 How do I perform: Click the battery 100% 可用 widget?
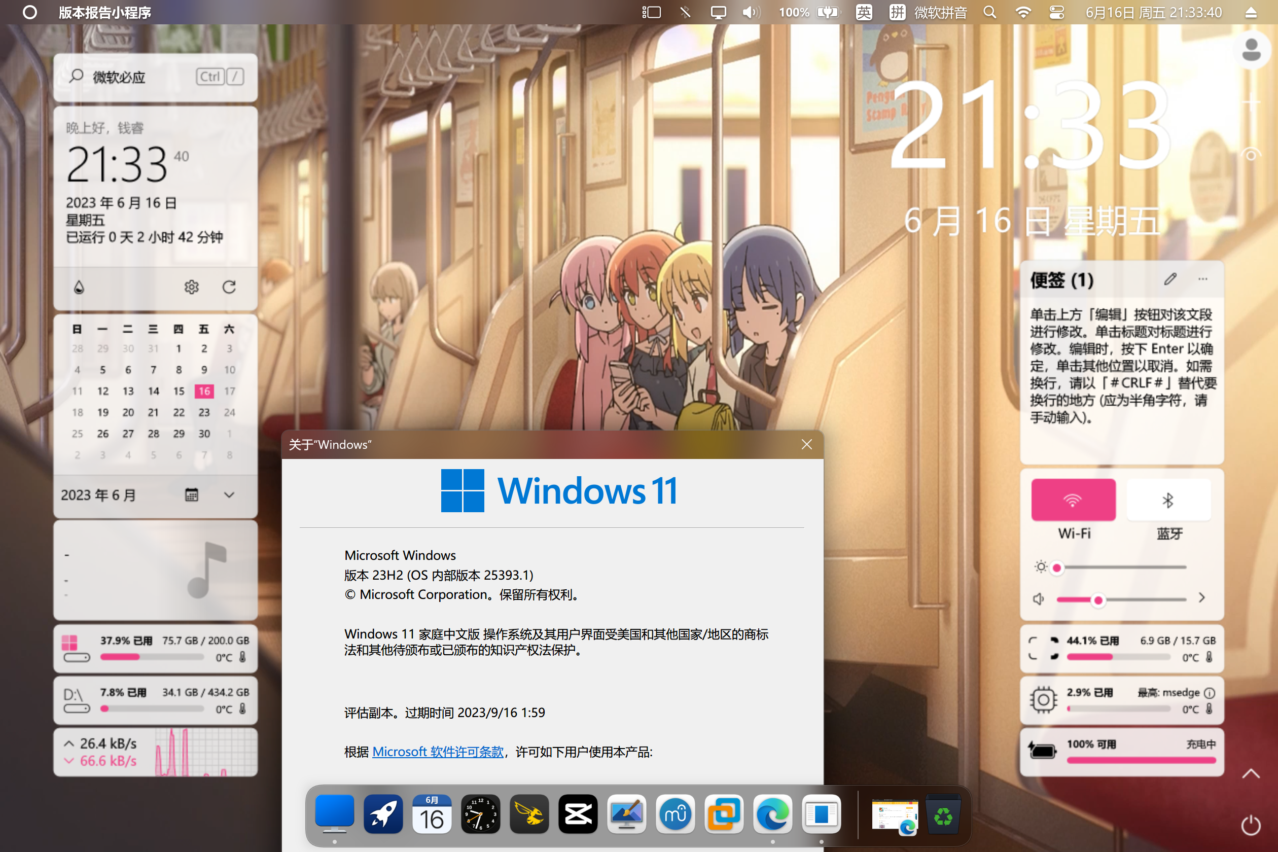pyautogui.click(x=1122, y=752)
